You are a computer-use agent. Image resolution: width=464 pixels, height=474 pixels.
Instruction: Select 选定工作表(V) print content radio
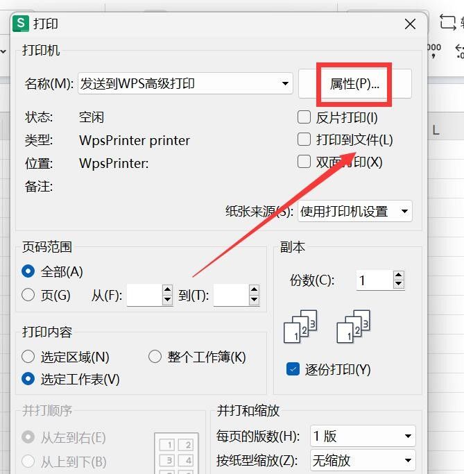[x=28, y=379]
